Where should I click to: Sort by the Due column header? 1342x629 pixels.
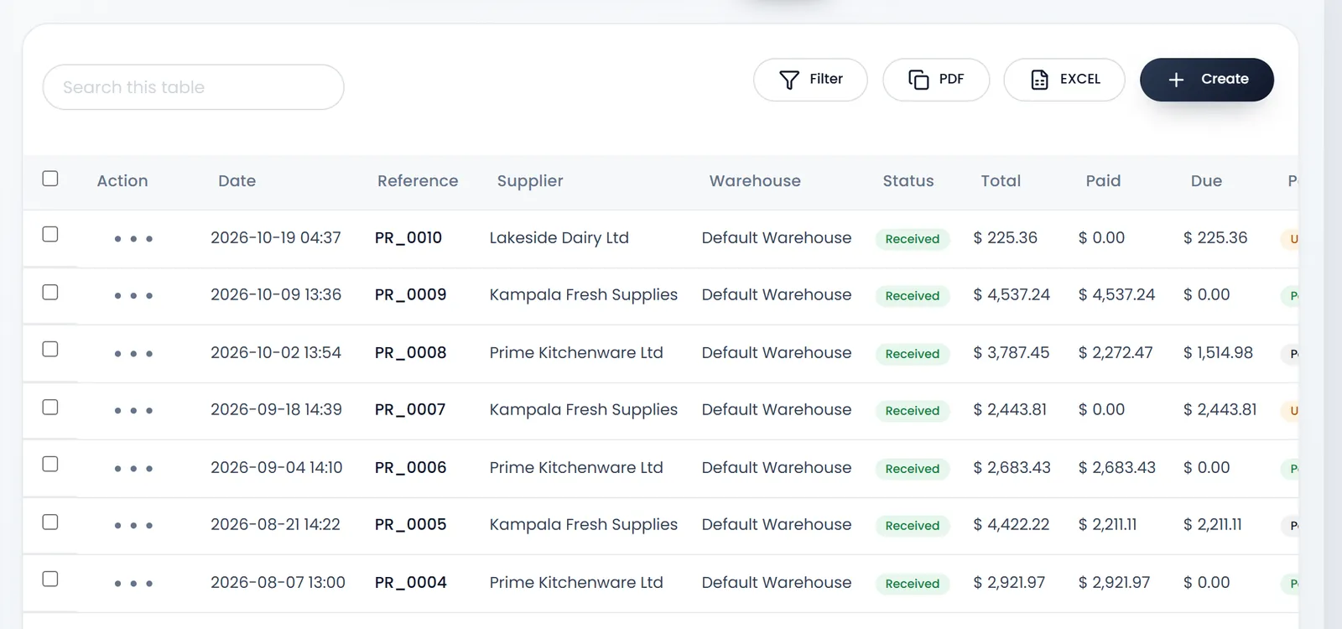[x=1207, y=181]
